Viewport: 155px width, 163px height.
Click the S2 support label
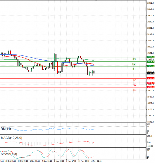click(135, 85)
